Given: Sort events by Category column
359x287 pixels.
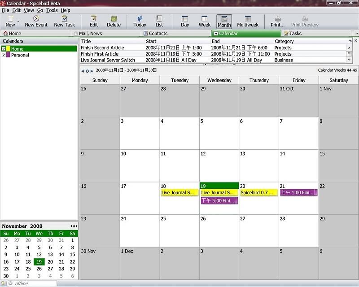Looking at the screenshot, I should click(x=311, y=41).
